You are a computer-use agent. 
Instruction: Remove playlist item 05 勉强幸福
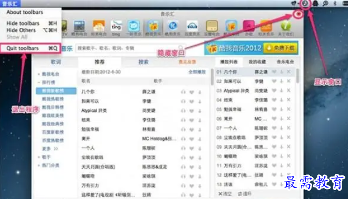pyautogui.click(x=288, y=109)
